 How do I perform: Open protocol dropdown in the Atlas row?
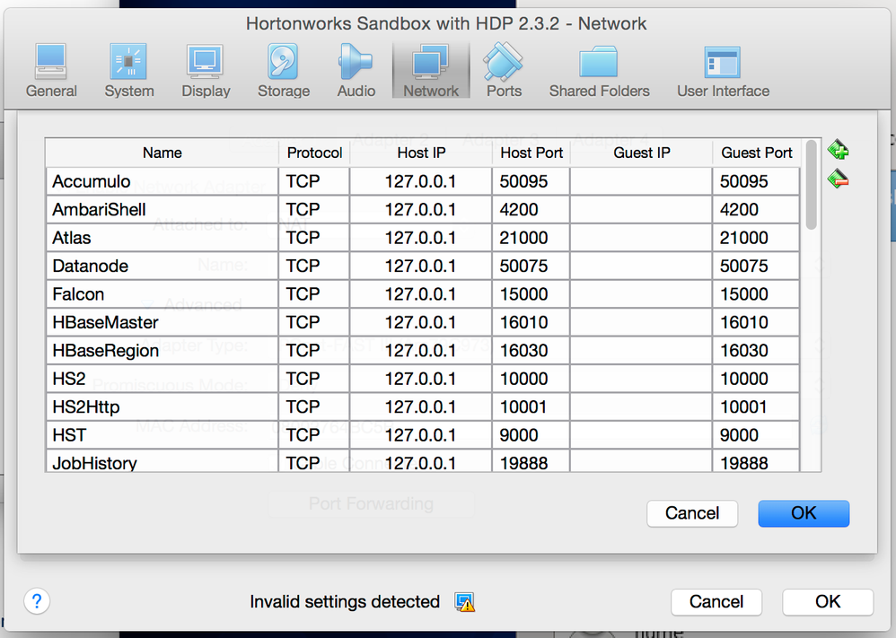point(314,238)
